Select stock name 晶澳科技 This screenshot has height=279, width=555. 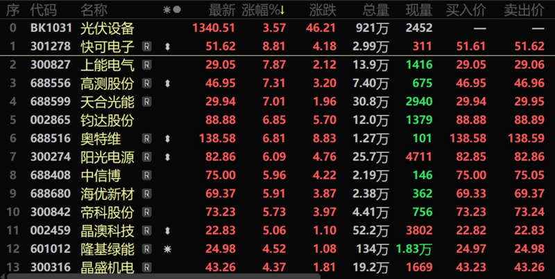(108, 231)
